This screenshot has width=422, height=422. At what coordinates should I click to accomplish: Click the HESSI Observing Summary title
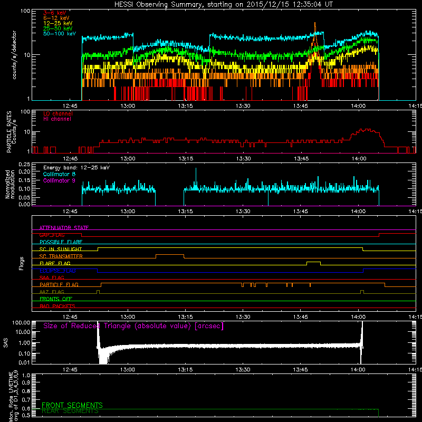click(223, 4)
